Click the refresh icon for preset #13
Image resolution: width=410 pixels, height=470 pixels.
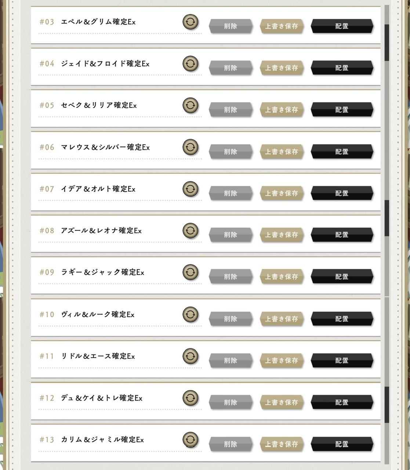click(x=190, y=440)
